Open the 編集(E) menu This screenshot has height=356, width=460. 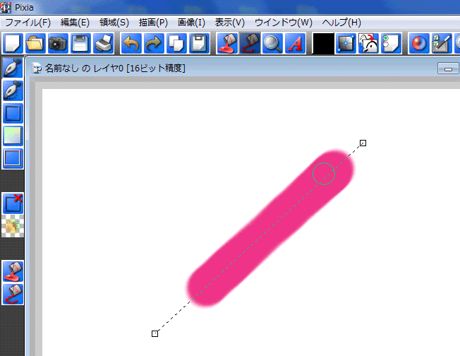[x=75, y=23]
